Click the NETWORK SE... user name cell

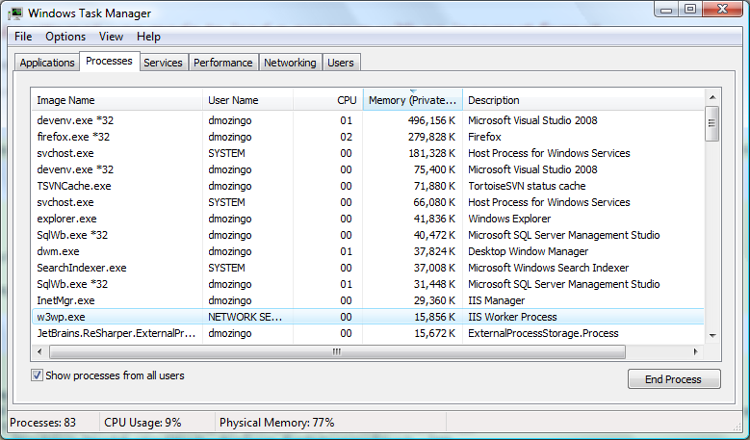[245, 317]
